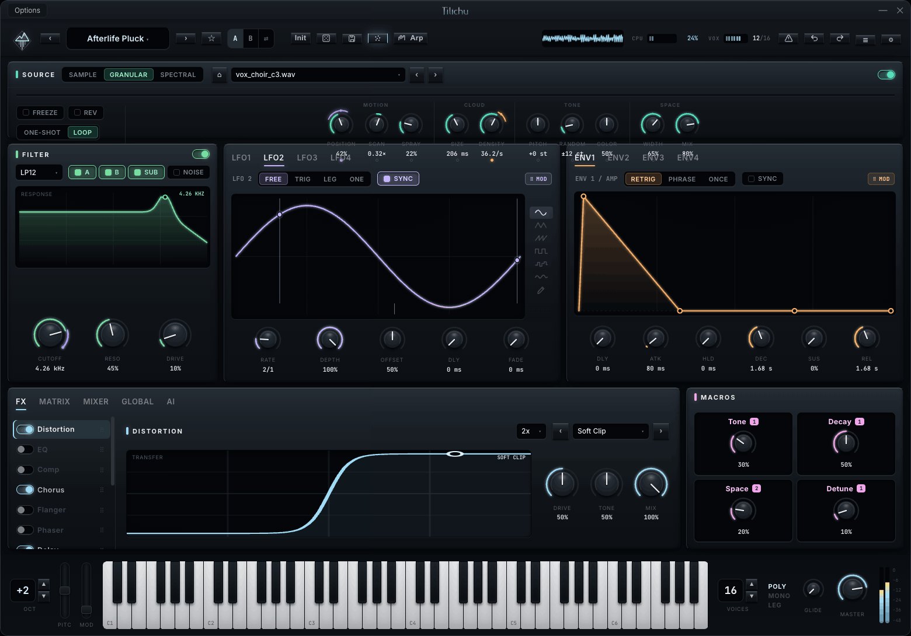This screenshot has height=636, width=911.
Task: Select the pencil draw LFO shape tool
Action: click(541, 290)
